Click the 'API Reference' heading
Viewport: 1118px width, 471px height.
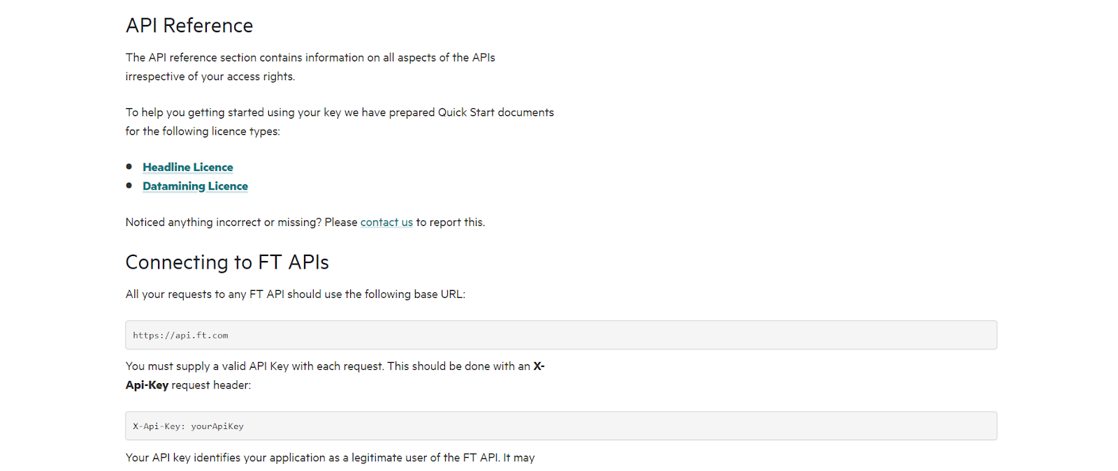pos(189,26)
